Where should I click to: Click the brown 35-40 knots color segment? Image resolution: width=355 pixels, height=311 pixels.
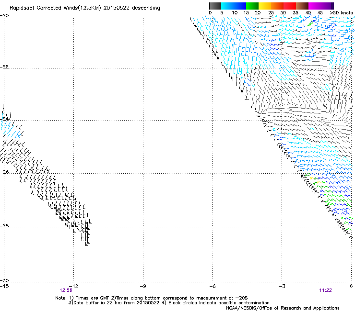302,6
